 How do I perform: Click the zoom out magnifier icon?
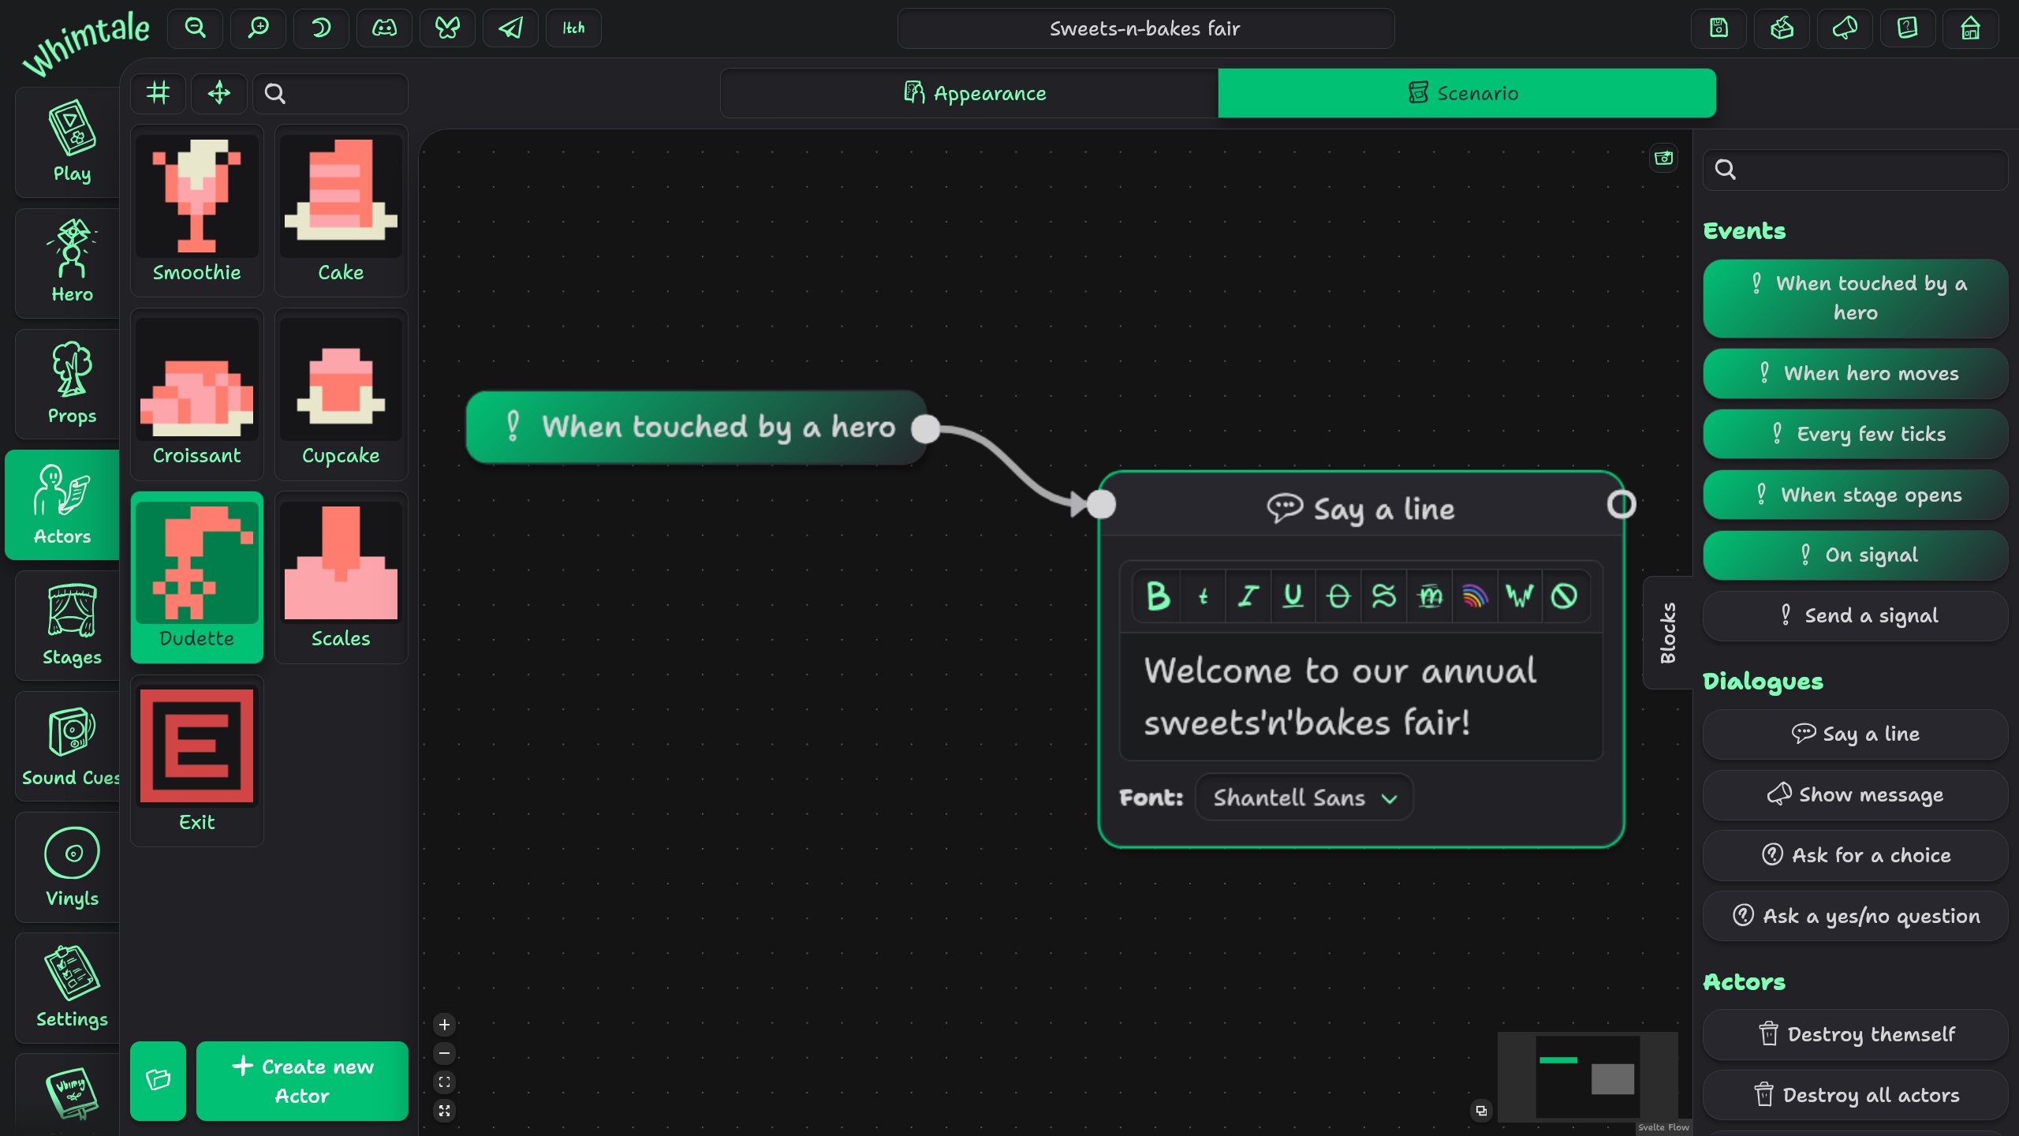195,28
